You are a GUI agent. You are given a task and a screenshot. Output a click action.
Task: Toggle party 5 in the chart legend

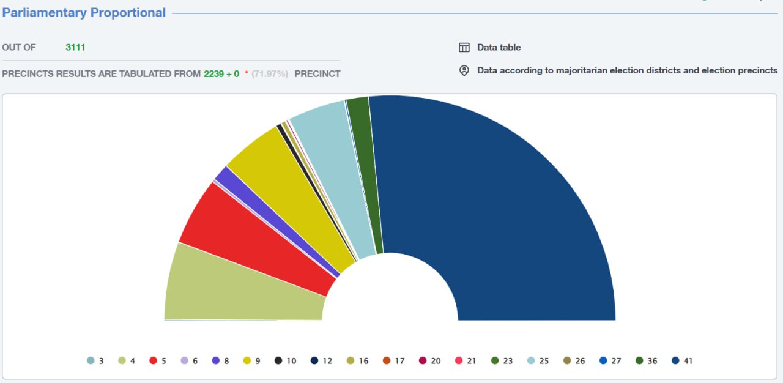pos(158,361)
